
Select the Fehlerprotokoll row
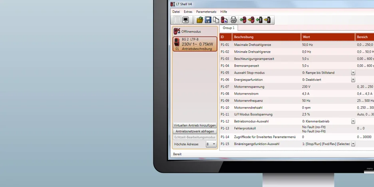(x=297, y=129)
